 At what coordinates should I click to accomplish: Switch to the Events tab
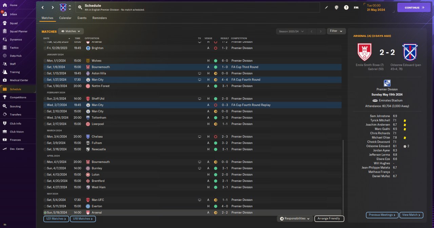82,18
